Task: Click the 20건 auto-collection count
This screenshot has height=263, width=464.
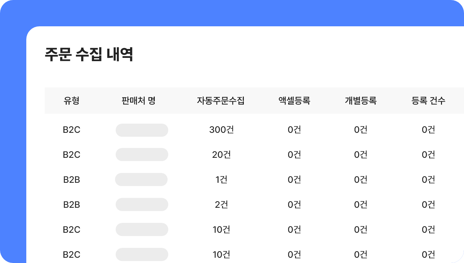Action: [221, 155]
